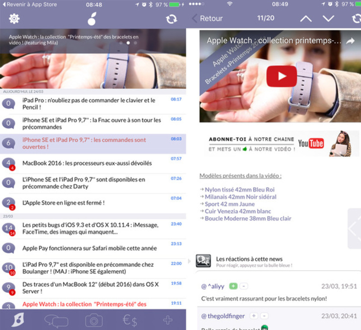Tap comment bubble on Apple Pay Safari article
The width and height of the screenshot is (361, 330).
(9, 248)
